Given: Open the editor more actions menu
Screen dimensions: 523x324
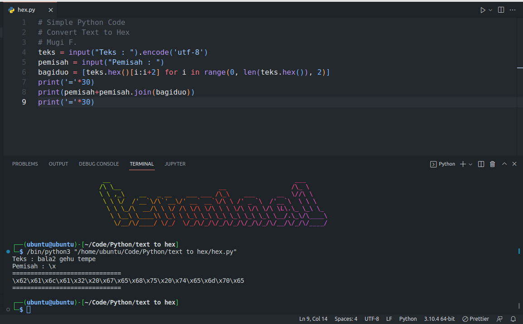Looking at the screenshot, I should point(512,10).
